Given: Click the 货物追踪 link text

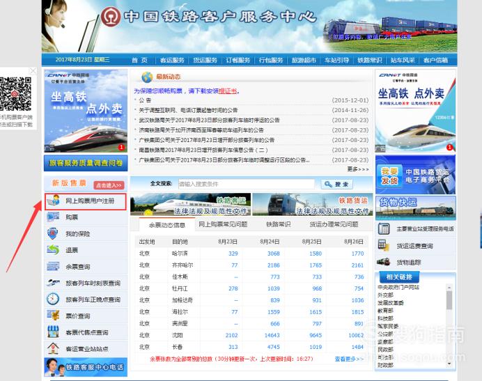Looking at the screenshot, I should pos(409,263).
